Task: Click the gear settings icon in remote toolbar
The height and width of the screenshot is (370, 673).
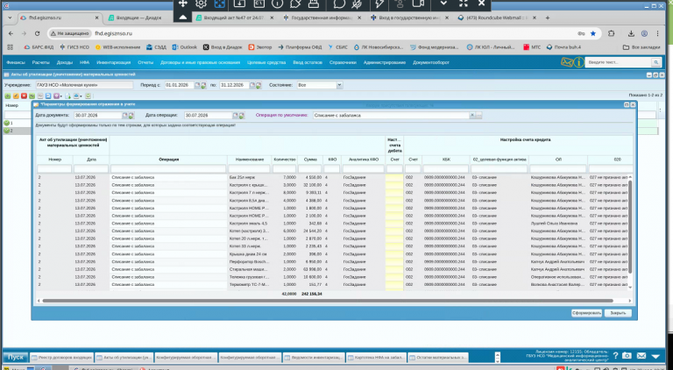Action: tap(201, 4)
